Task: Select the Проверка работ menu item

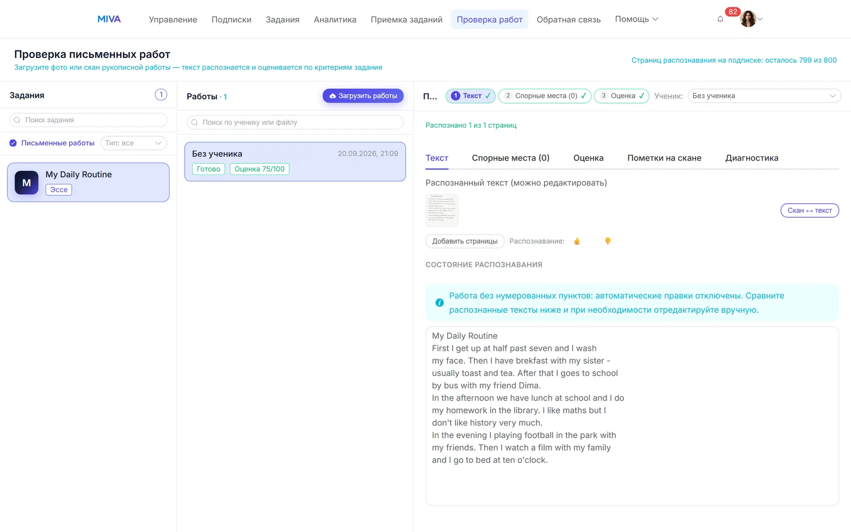Action: point(489,19)
